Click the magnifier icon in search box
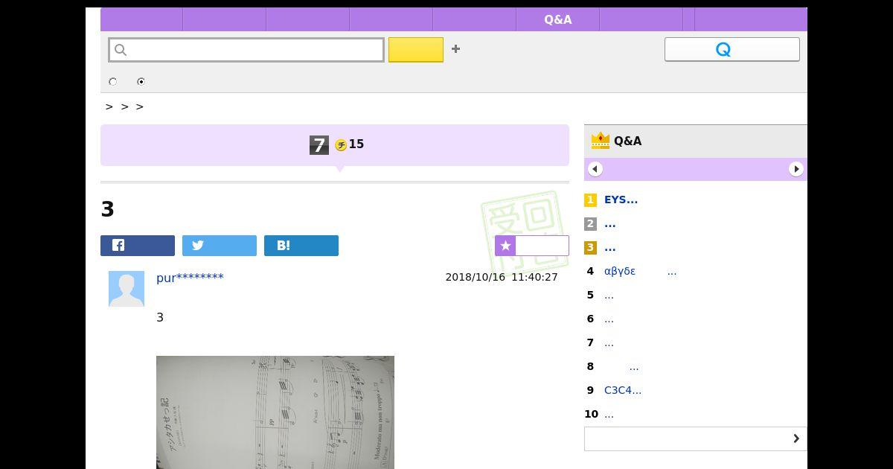 pyautogui.click(x=121, y=50)
